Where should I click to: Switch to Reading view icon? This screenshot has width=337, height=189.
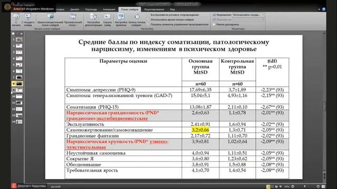(276, 187)
